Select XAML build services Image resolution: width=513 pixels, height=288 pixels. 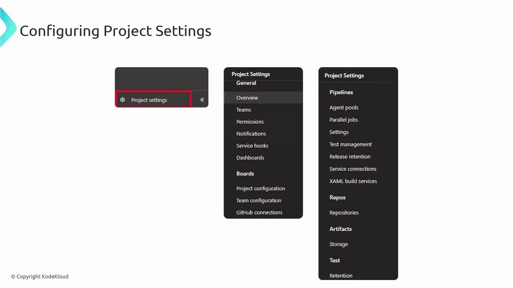pyautogui.click(x=353, y=181)
